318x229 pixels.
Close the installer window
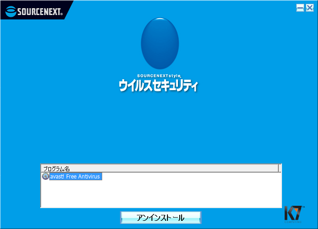click(x=310, y=8)
